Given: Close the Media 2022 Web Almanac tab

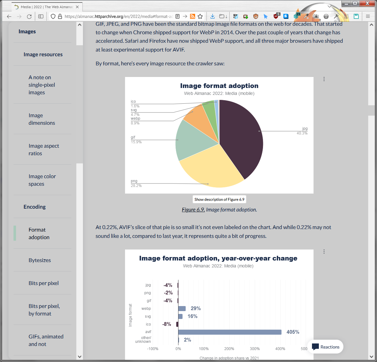Looking at the screenshot, I should coord(77,7).
